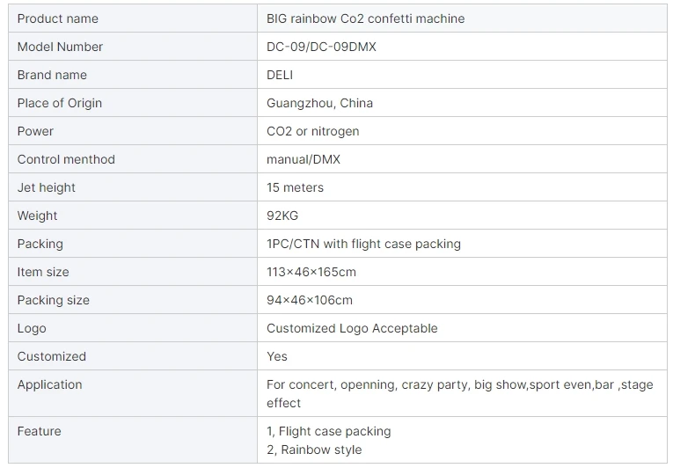Click the "Customized Logo Acceptable" text

352,328
